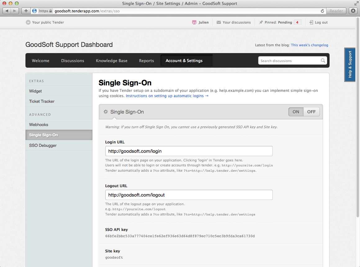Click the Log out icon

311,22
